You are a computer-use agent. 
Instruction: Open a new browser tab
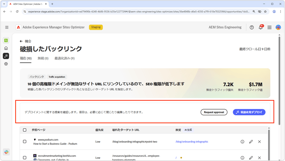tap(52, 4)
